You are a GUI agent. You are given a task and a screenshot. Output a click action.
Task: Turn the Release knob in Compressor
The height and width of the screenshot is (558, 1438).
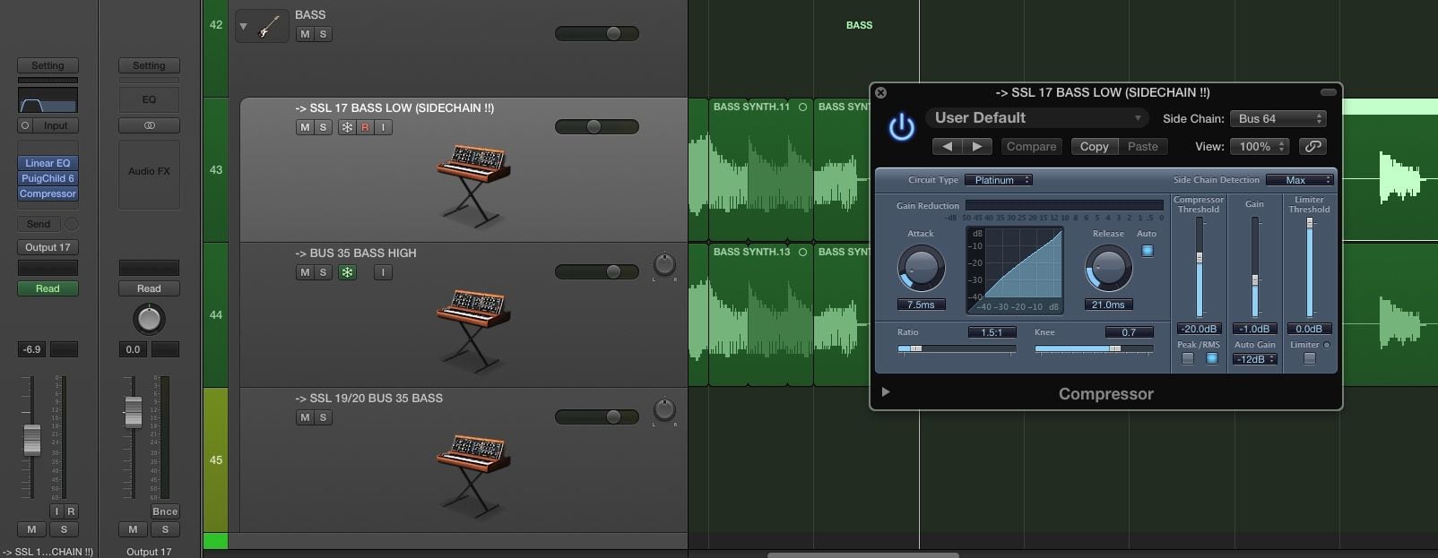1108,268
